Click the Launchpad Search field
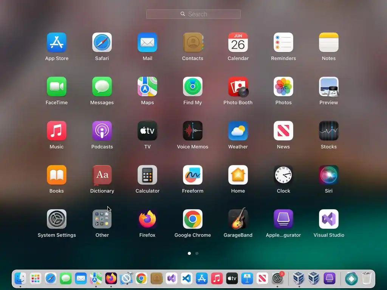 coord(193,14)
